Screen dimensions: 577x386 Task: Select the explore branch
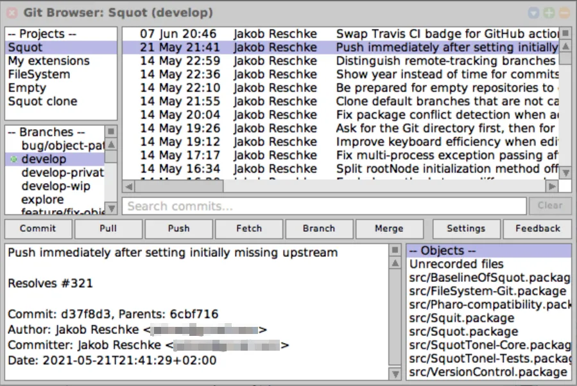tap(55, 200)
